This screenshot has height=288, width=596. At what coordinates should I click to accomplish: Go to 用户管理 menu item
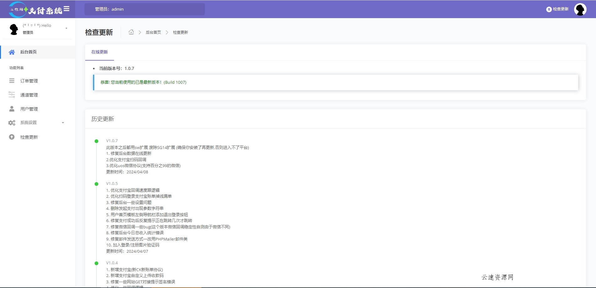coord(29,109)
